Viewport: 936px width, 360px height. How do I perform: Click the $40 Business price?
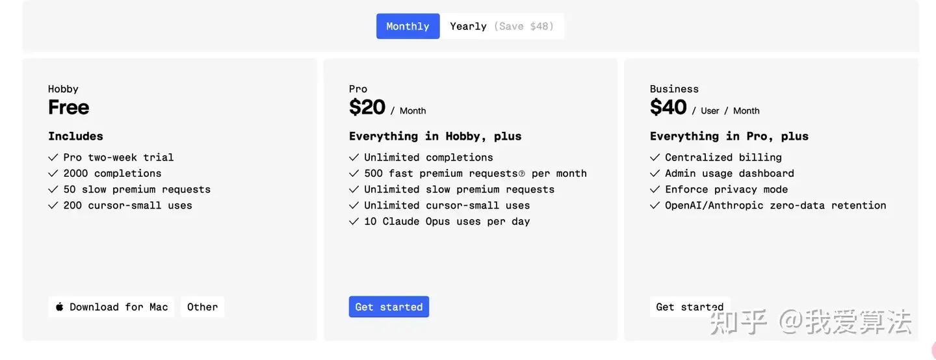coord(668,107)
